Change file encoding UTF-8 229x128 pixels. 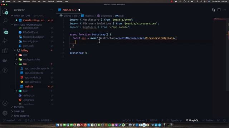click(154, 120)
